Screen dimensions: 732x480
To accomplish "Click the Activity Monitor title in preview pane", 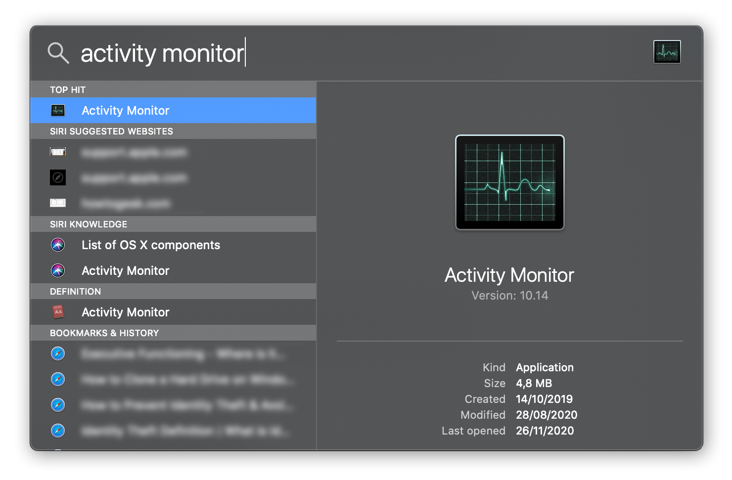I will coord(509,275).
